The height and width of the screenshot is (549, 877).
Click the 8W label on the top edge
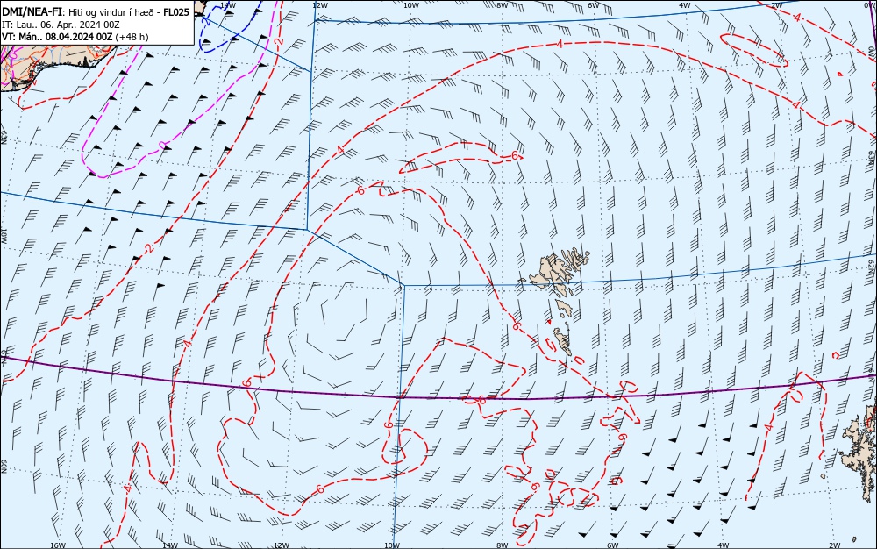tap(503, 4)
